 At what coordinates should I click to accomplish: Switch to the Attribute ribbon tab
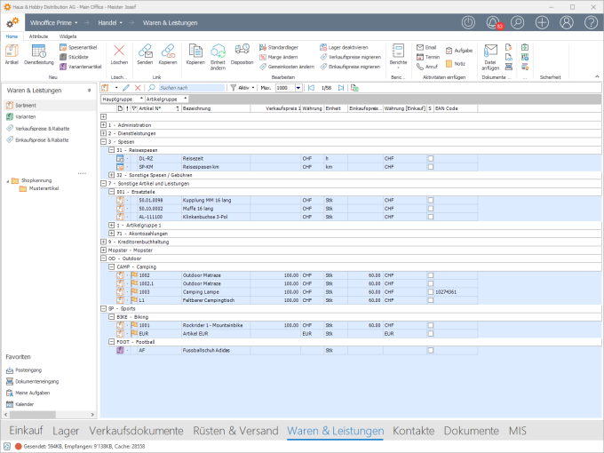pos(38,36)
